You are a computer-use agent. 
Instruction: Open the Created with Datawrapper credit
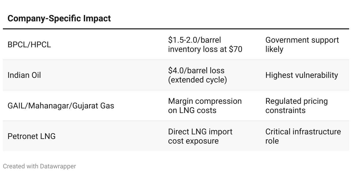click(40, 166)
